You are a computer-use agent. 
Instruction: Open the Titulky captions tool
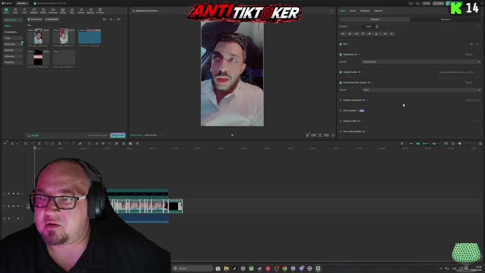pos(63,11)
